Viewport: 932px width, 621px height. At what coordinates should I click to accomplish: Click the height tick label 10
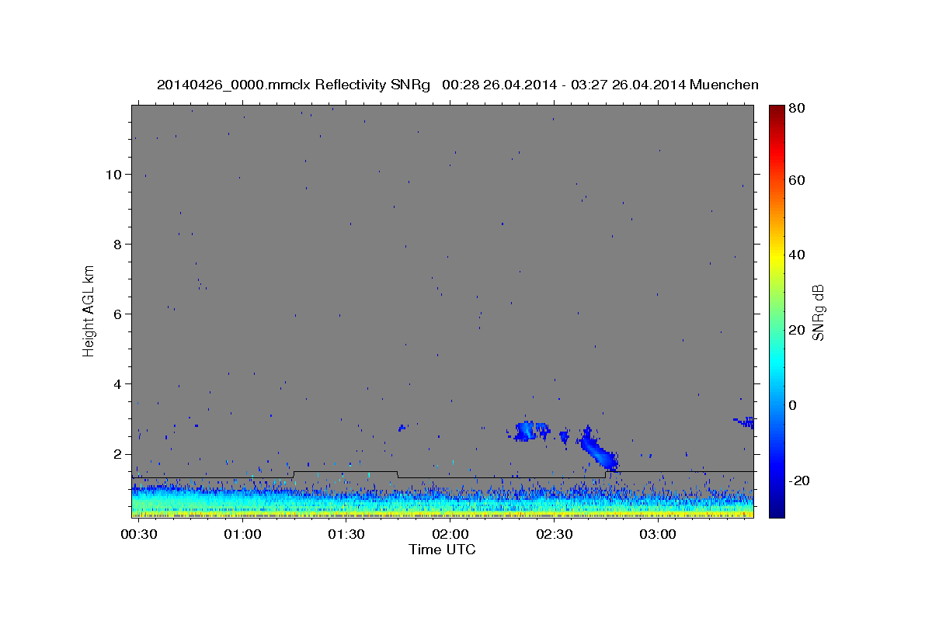(114, 175)
